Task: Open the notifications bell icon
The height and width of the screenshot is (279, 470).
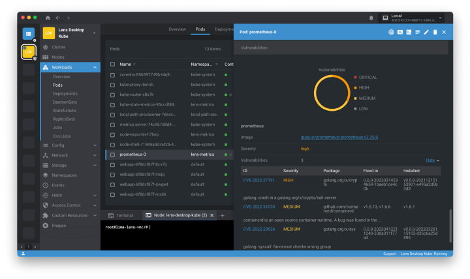Action: [371, 18]
